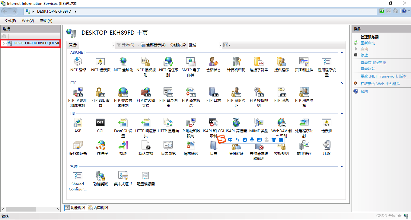
Task: Open the MIME 类型 feature
Action: click(259, 126)
